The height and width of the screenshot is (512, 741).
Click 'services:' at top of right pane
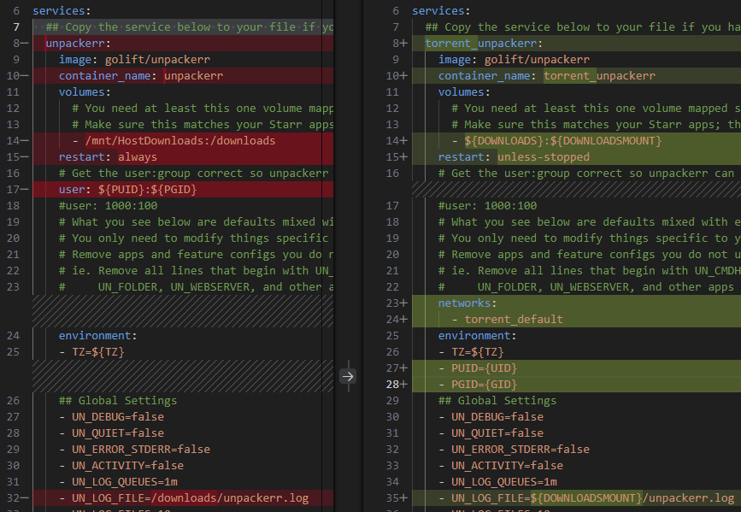(x=441, y=11)
